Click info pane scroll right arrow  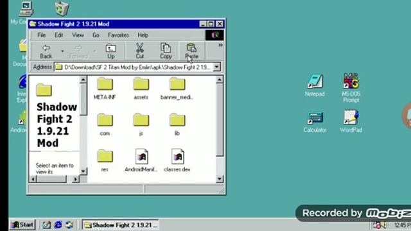tap(76, 179)
